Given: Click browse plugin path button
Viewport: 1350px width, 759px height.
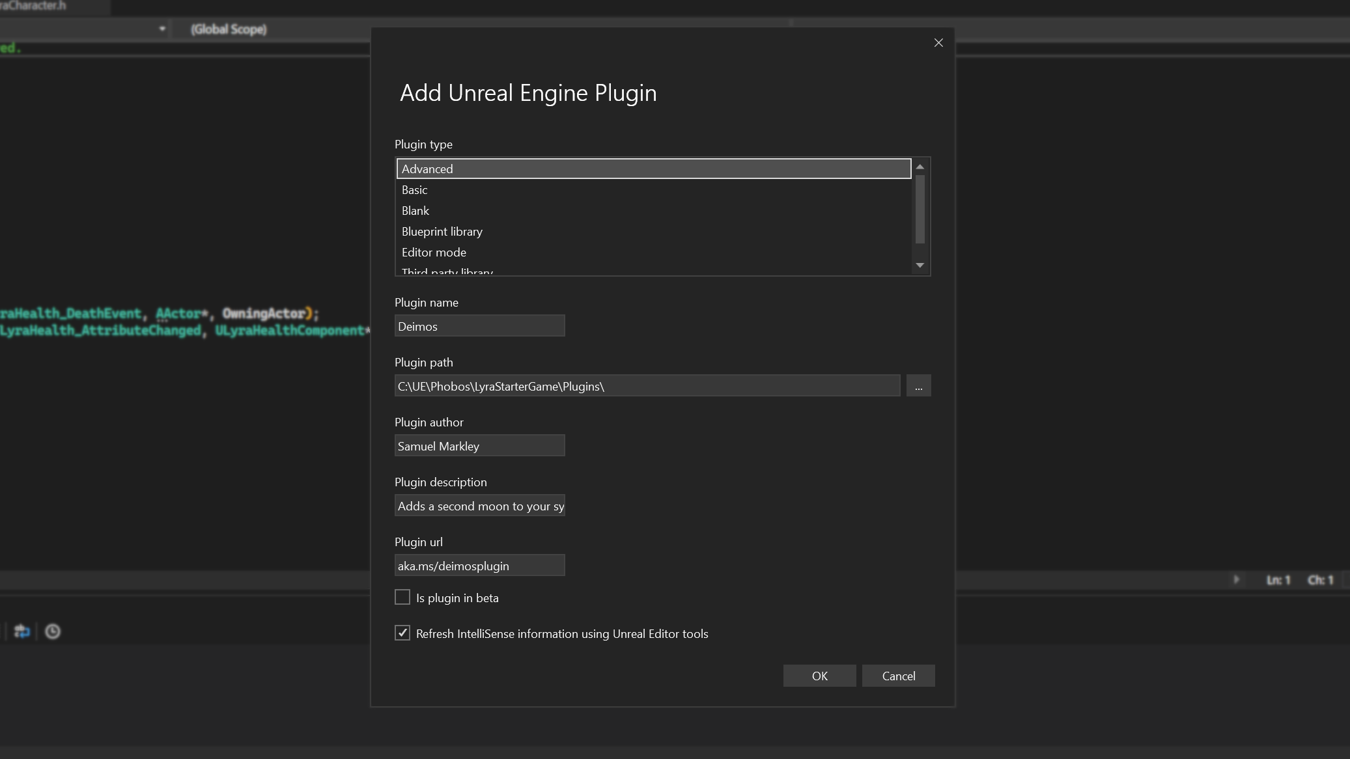Looking at the screenshot, I should tap(919, 385).
